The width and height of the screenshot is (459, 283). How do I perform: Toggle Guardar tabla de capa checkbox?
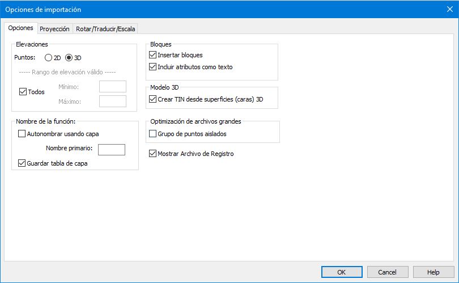point(22,163)
